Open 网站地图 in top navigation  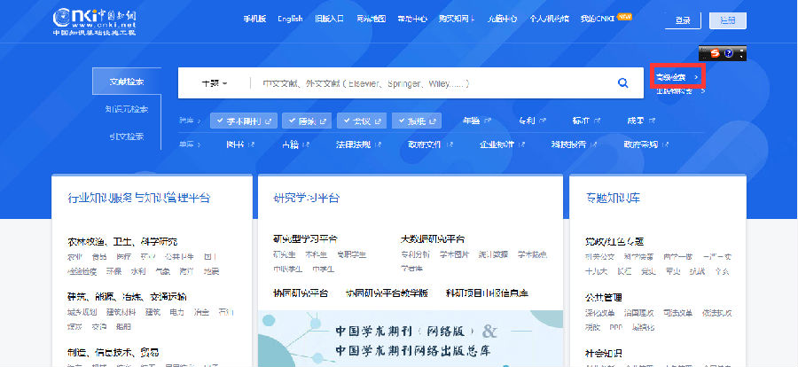coord(371,19)
